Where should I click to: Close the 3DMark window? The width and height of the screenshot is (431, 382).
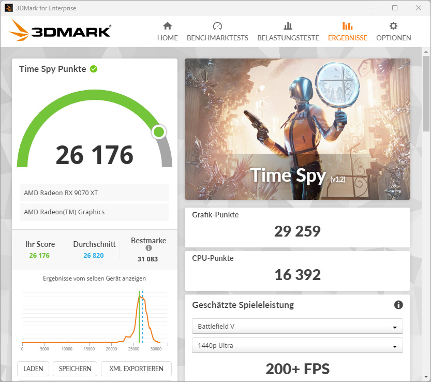pos(419,8)
